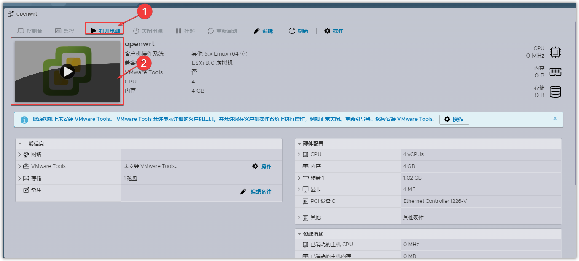
Task: Select the 4 MB 显卡 value
Action: [x=410, y=189]
